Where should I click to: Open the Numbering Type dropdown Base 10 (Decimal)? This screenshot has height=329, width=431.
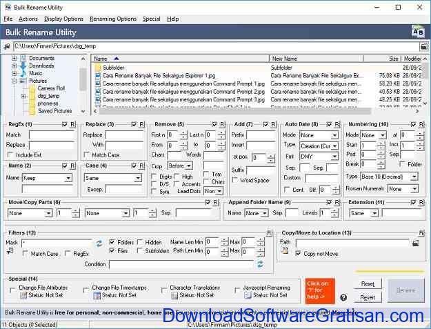pos(389,177)
